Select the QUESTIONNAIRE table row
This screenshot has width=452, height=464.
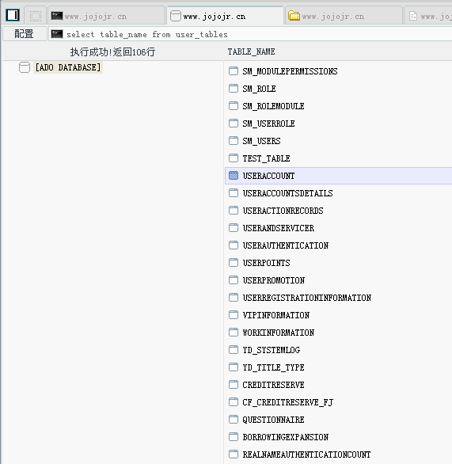tap(339, 420)
